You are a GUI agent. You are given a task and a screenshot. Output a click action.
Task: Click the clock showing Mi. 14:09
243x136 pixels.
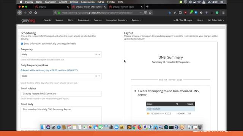(x=213, y=2)
